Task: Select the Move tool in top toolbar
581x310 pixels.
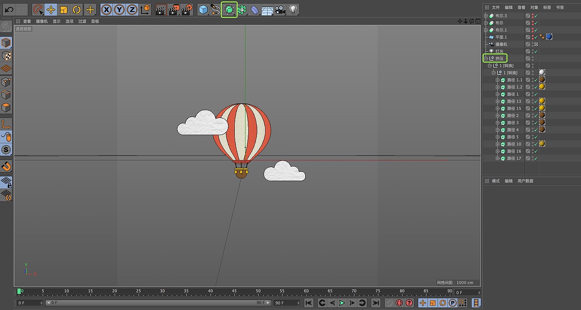Action: [51, 10]
